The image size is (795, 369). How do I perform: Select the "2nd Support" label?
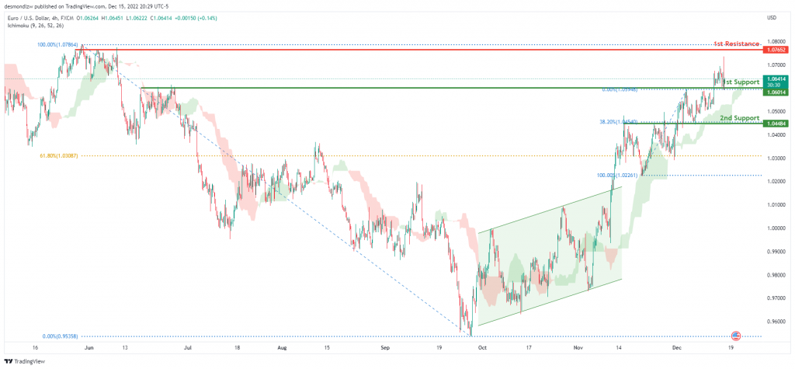(740, 118)
